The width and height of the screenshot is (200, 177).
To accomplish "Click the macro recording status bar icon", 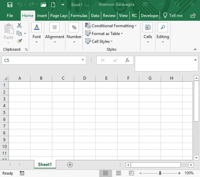I will point(22,173).
